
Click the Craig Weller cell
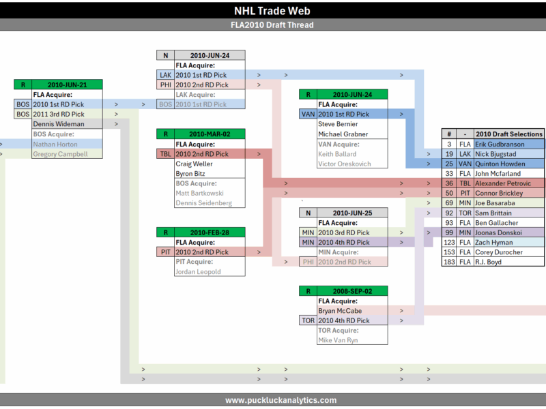pos(210,164)
